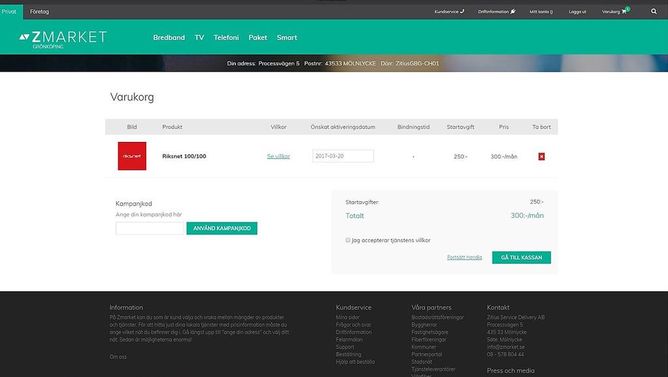Open the Paket menu
Viewport: 668px width, 377px height.
click(258, 37)
